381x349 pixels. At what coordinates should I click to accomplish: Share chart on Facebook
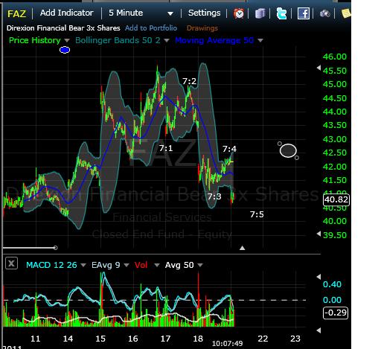click(304, 13)
